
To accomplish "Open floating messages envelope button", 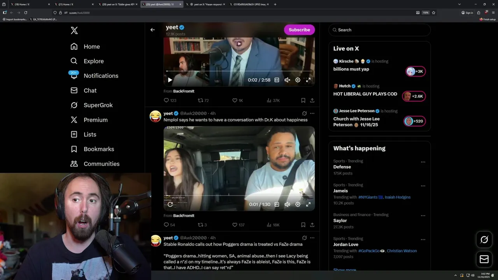I will point(484,259).
